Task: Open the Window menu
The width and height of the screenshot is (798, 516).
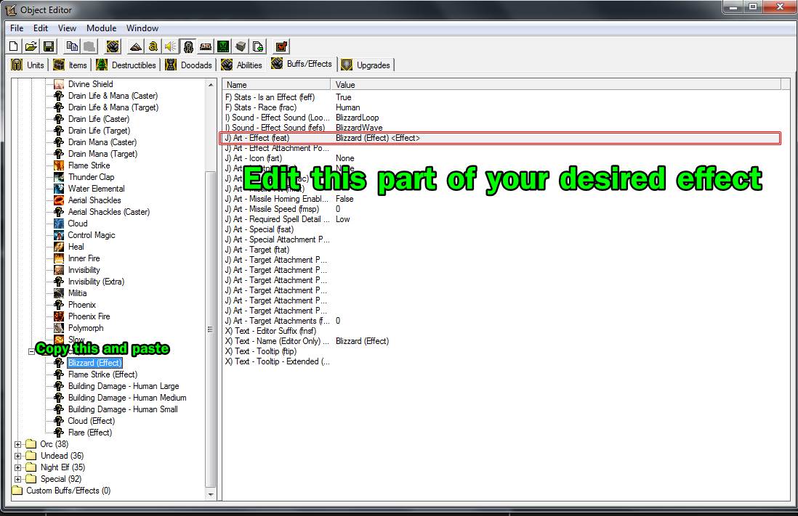Action: [x=142, y=28]
